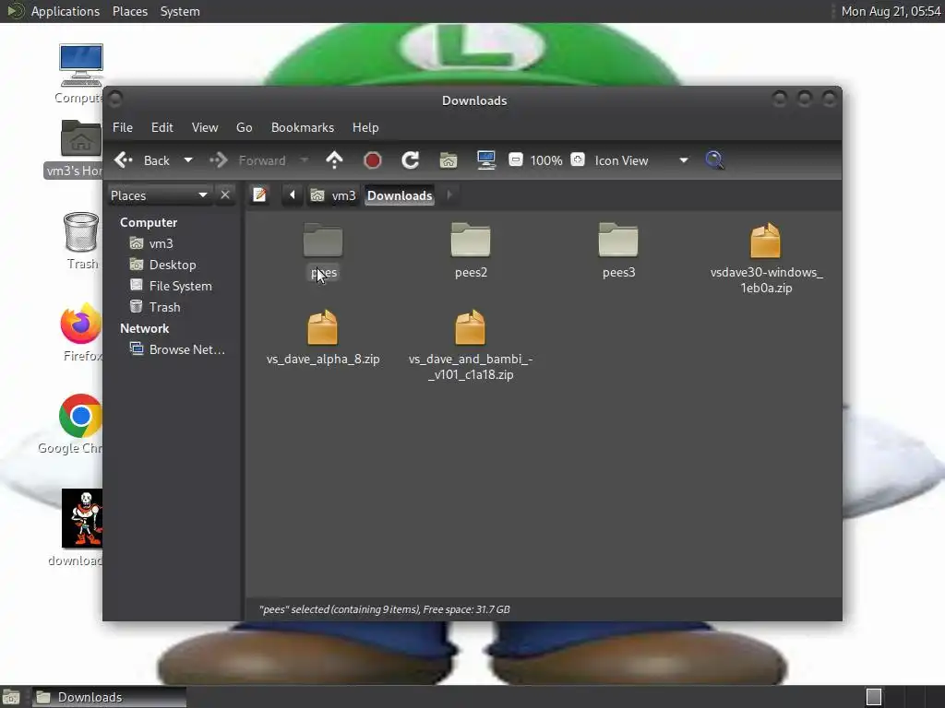Click the status bar selection text

tap(385, 610)
